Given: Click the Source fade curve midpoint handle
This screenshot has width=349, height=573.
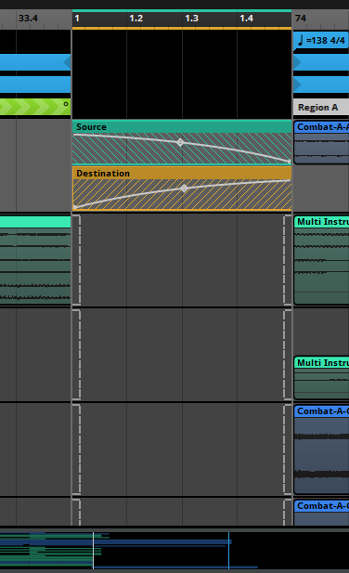Looking at the screenshot, I should [180, 142].
